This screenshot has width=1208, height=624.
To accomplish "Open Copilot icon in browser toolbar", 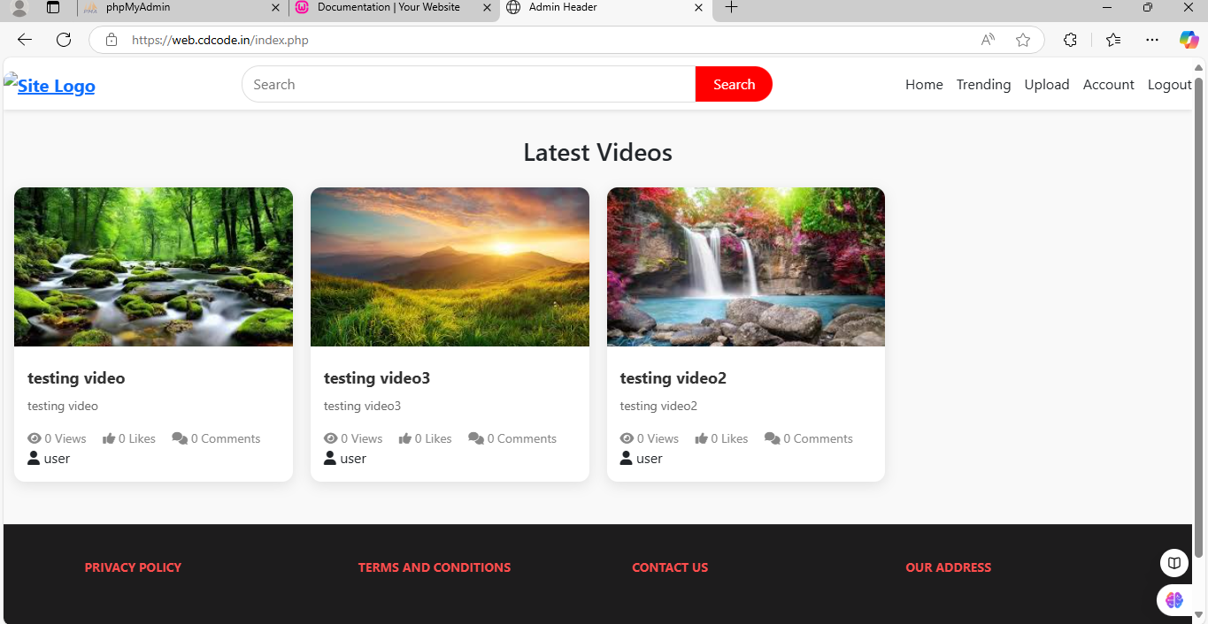I will [x=1189, y=40].
